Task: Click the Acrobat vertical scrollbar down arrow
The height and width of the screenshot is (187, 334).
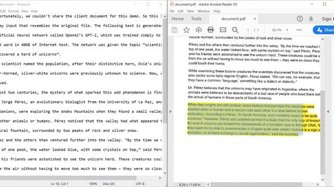Action: [323, 180]
